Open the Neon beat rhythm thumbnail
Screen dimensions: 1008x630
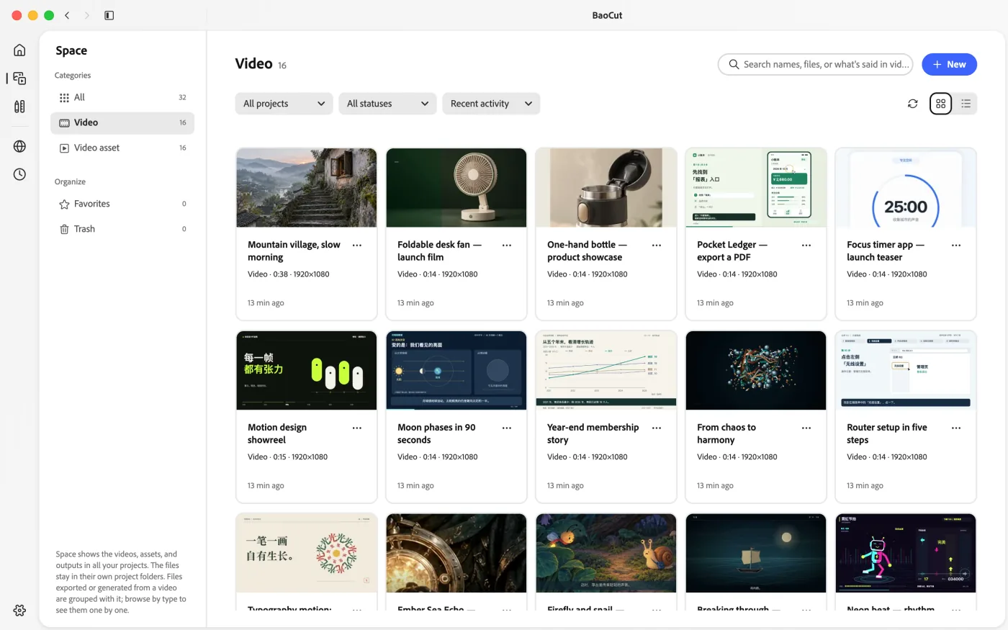click(906, 554)
